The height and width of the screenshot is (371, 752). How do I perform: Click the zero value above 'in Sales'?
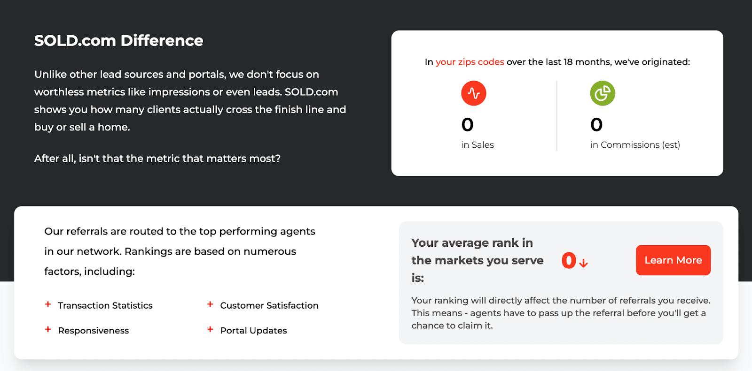[x=468, y=125]
